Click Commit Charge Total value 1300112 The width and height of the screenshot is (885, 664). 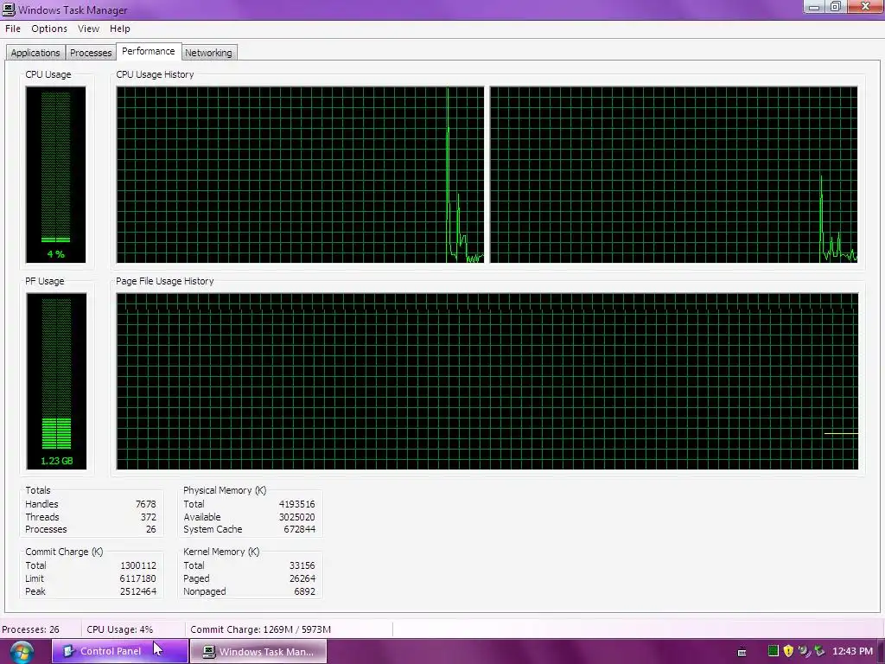[x=138, y=565]
